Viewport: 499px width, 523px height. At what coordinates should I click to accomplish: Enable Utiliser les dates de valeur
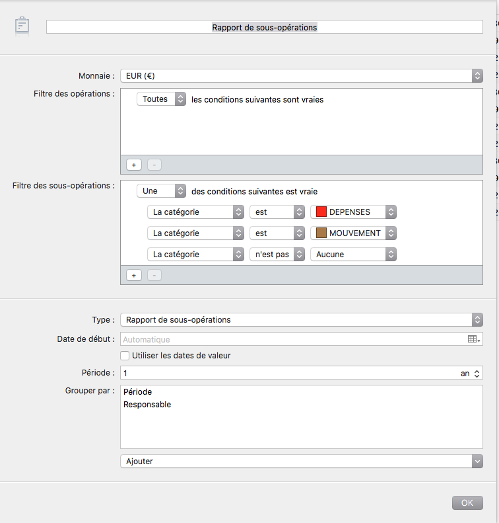[125, 356]
